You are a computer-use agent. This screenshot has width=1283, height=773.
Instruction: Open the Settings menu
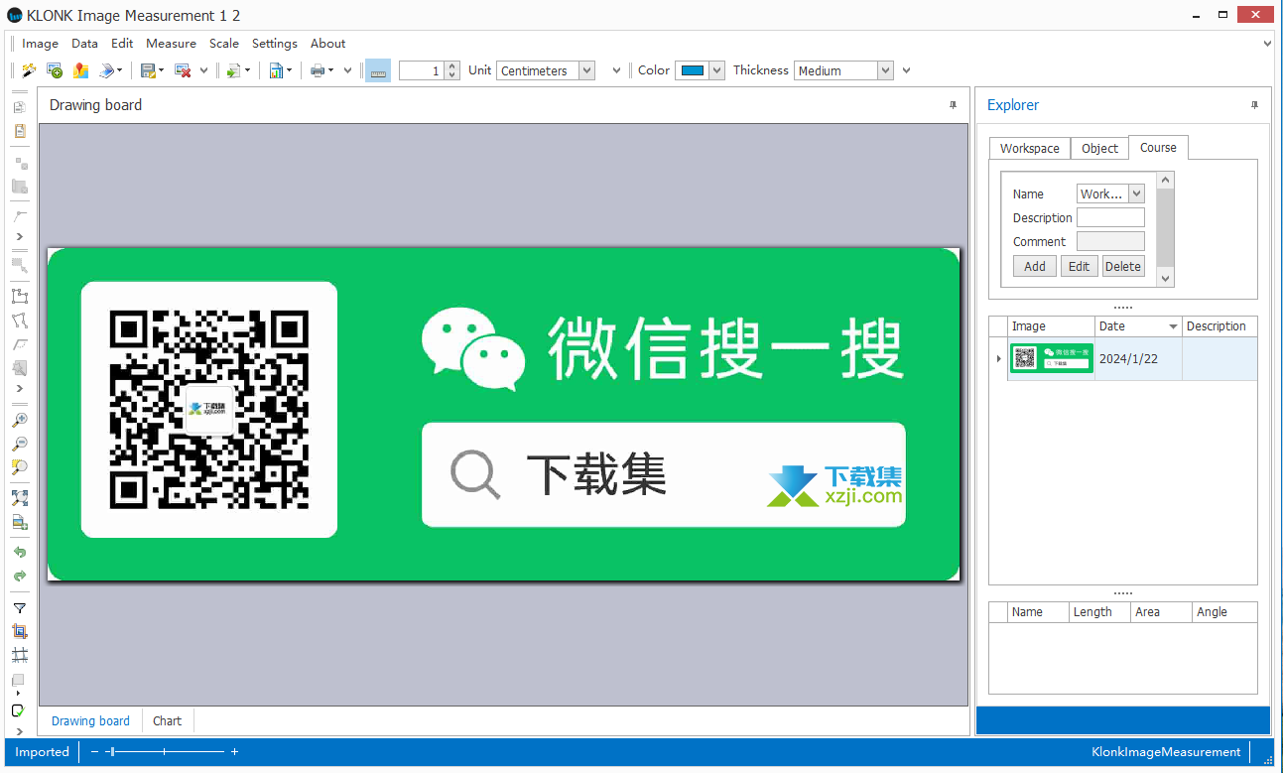275,44
